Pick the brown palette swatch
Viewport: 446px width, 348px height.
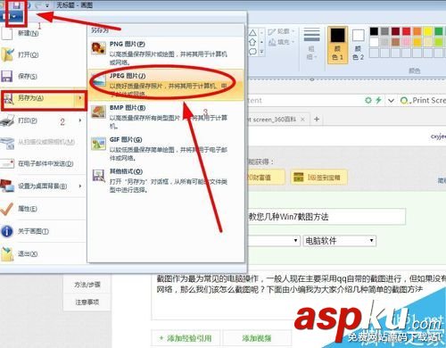[x=395, y=42]
